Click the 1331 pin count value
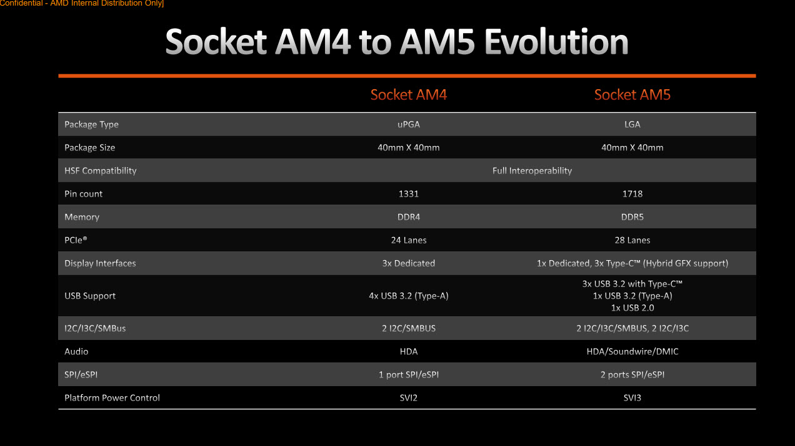795x446 pixels. (409, 194)
